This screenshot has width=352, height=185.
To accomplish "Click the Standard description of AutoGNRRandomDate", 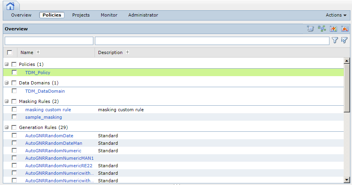I will coord(108,136).
